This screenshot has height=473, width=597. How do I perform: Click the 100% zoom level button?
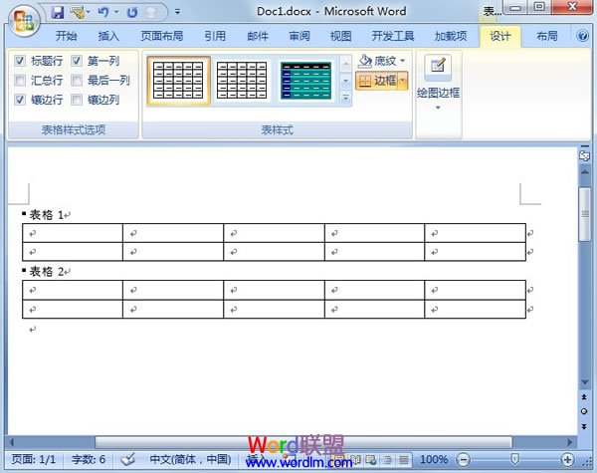[x=433, y=460]
